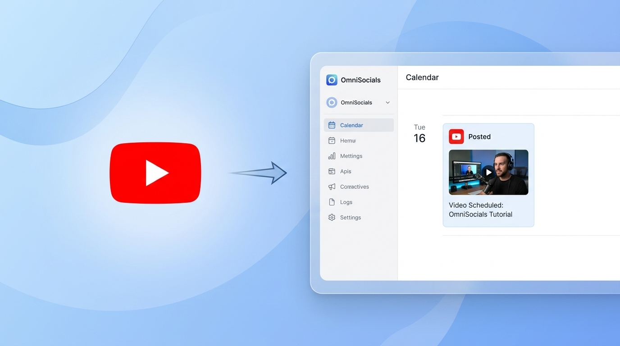Viewport: 620px width, 346px height.
Task: Open the Mettings sidebar item
Action: click(359, 156)
